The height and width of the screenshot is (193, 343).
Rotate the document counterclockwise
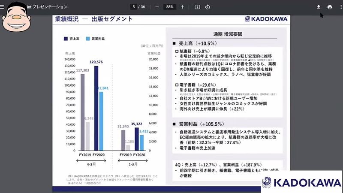pyautogui.click(x=208, y=7)
